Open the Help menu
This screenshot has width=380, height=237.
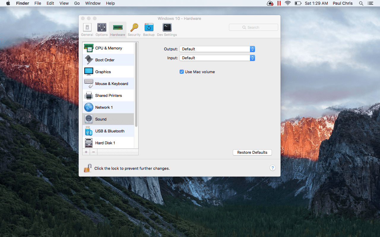(110, 3)
